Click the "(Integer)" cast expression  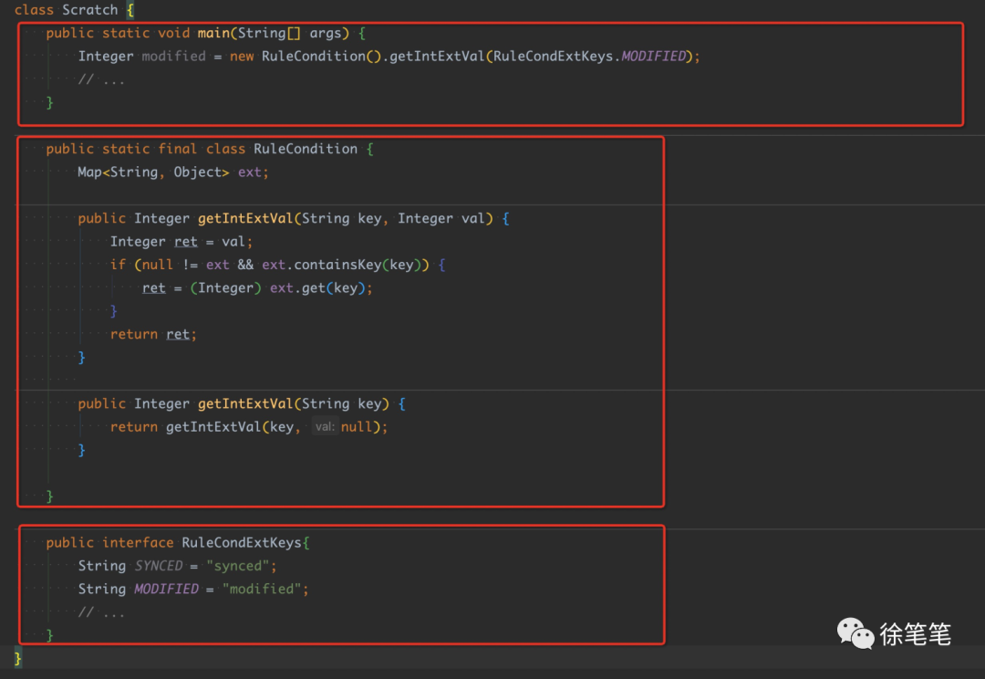pyautogui.click(x=225, y=288)
